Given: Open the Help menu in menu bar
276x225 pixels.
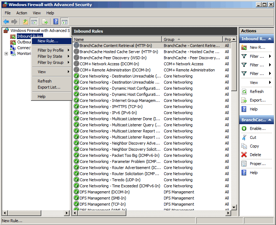Looking at the screenshot, I should pyautogui.click(x=50, y=13).
